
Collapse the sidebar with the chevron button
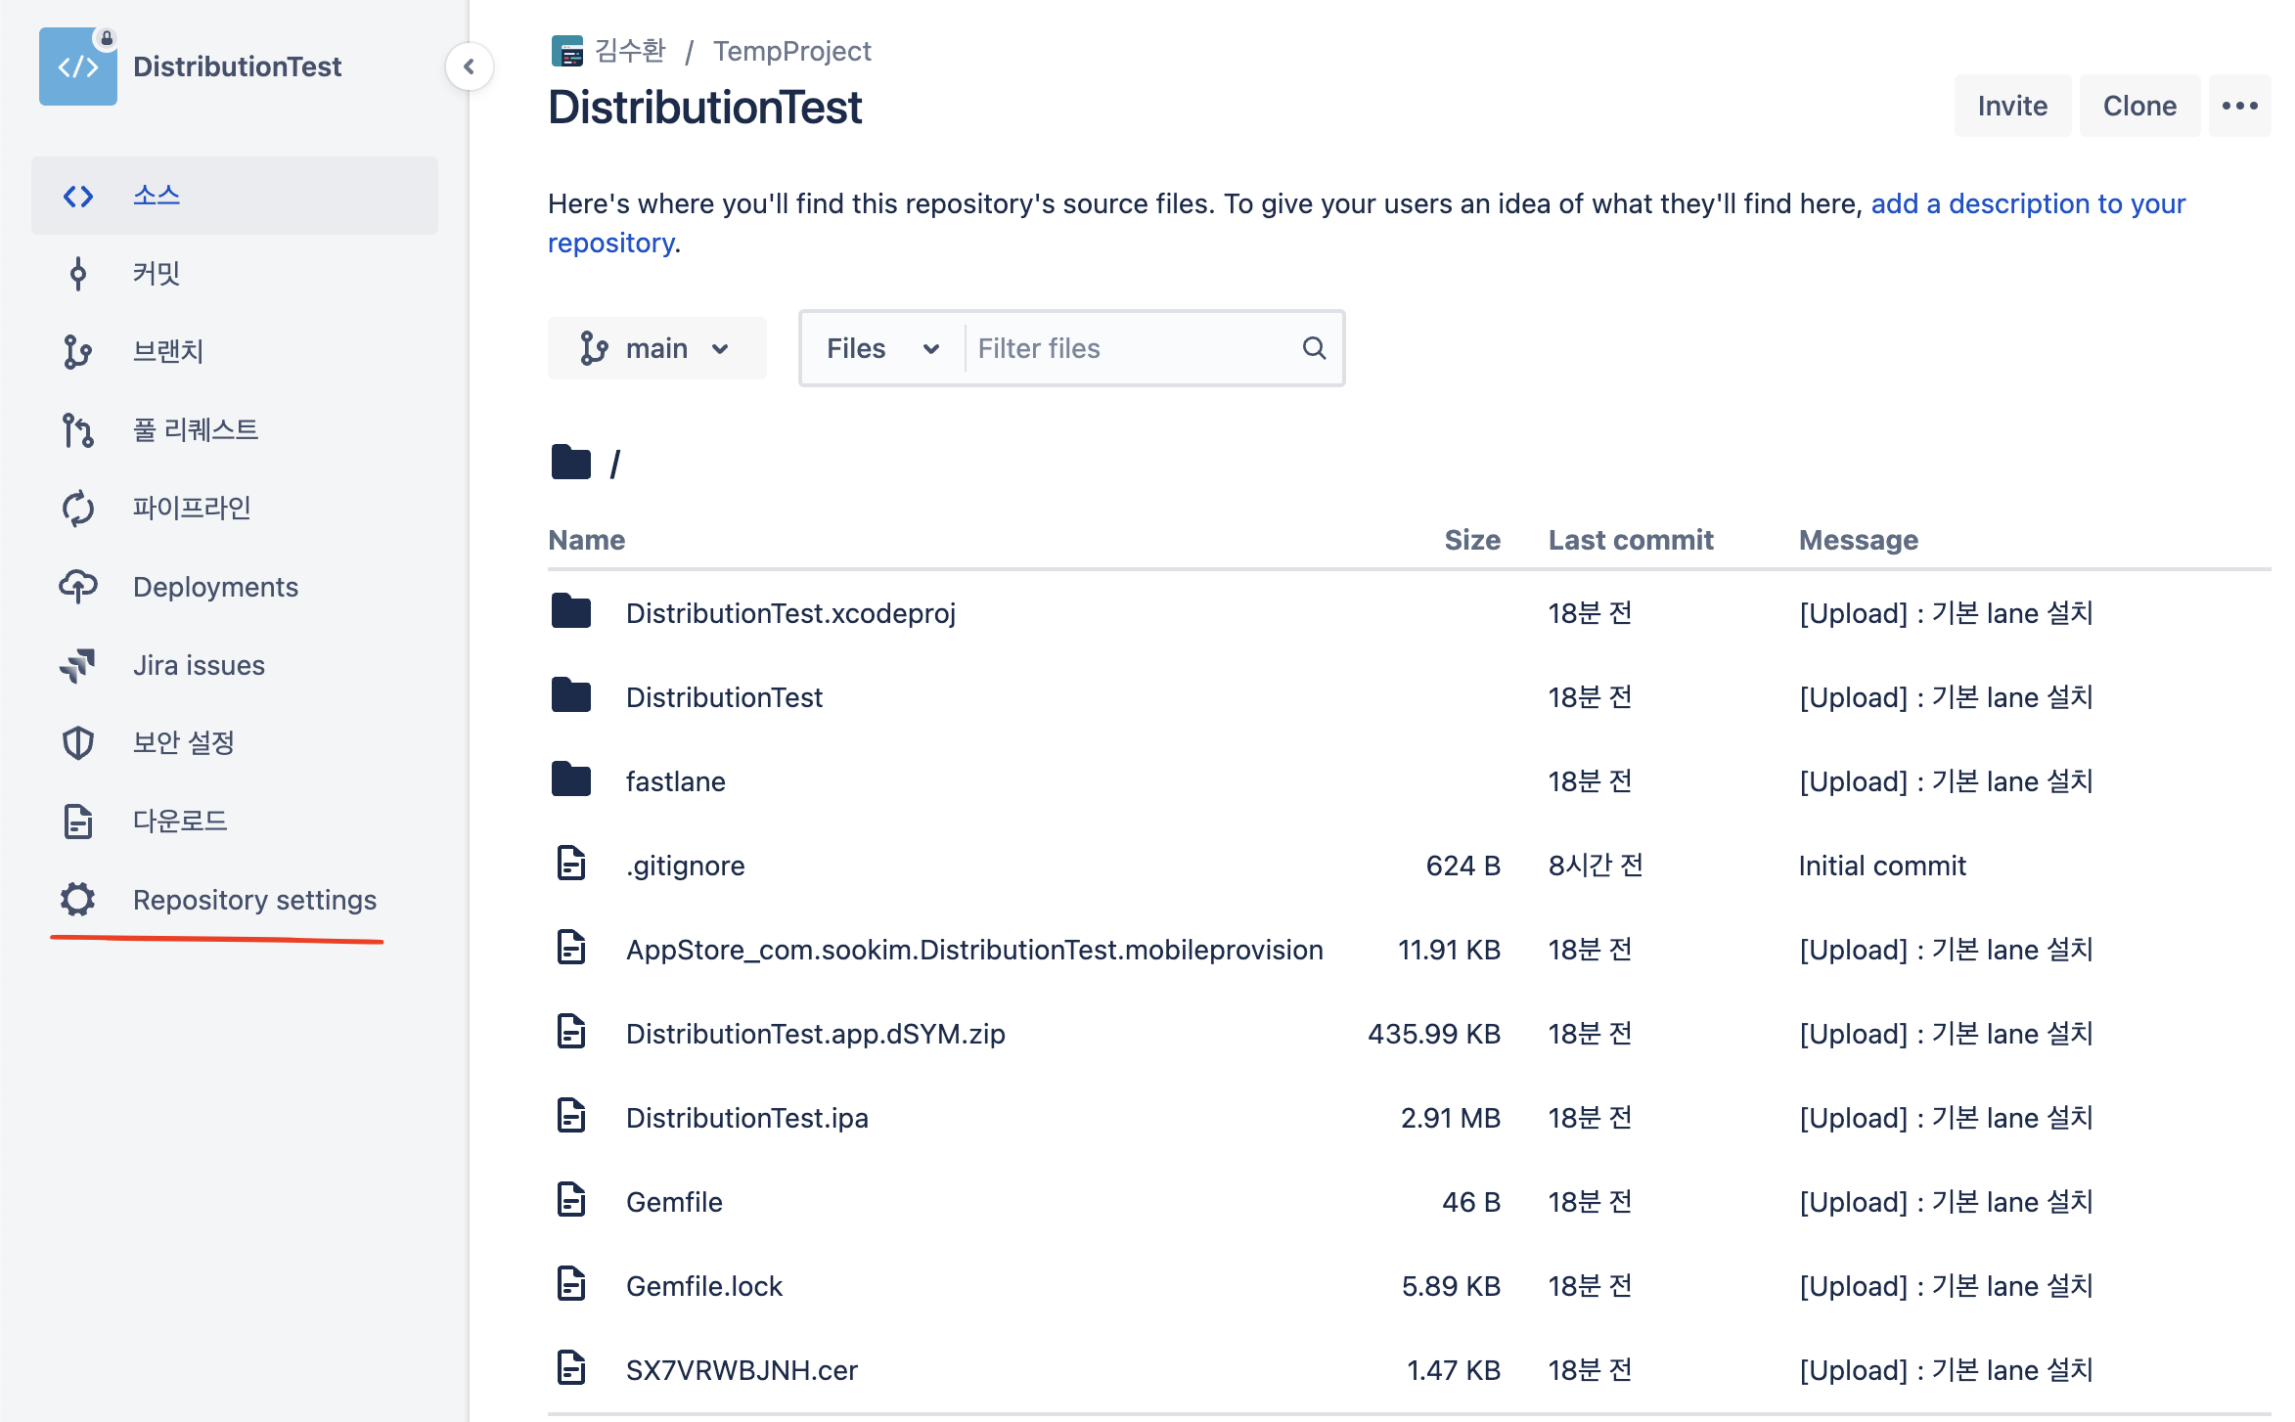click(x=470, y=67)
